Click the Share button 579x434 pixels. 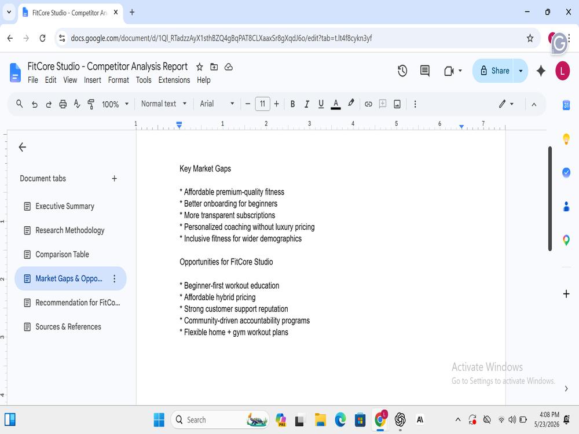point(494,71)
